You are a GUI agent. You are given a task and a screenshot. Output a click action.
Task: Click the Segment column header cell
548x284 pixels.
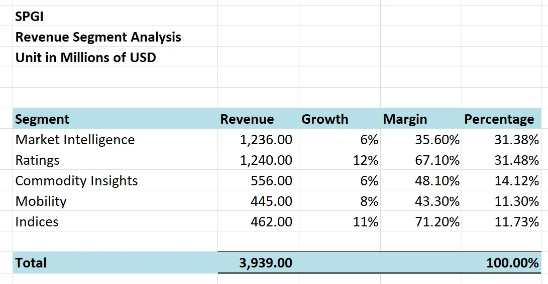click(42, 119)
